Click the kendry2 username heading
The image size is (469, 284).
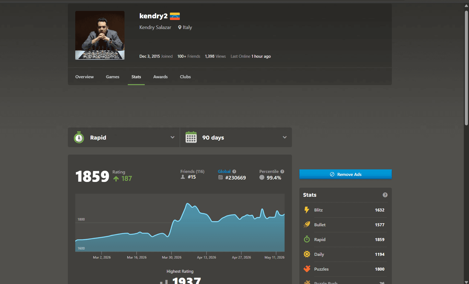[x=154, y=16]
